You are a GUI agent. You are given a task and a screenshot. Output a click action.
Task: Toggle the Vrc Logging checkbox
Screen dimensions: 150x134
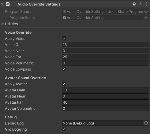[64, 129]
